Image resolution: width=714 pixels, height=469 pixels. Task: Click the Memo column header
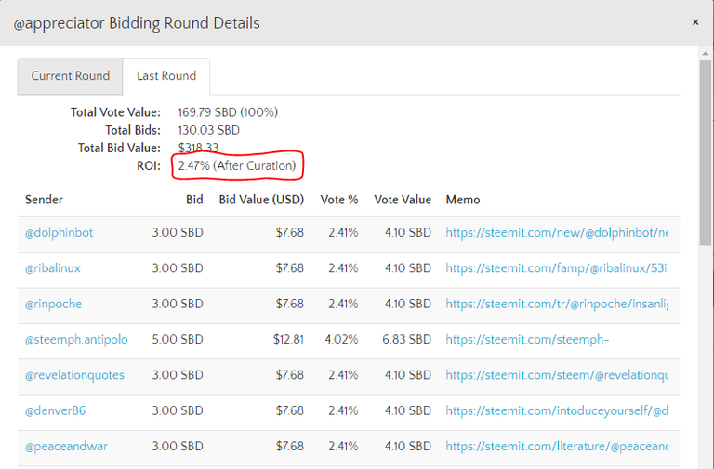click(x=463, y=200)
